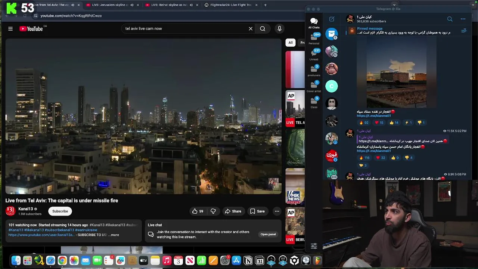Open App Store from the dock
This screenshot has height=269, width=478.
pyautogui.click(x=236, y=261)
